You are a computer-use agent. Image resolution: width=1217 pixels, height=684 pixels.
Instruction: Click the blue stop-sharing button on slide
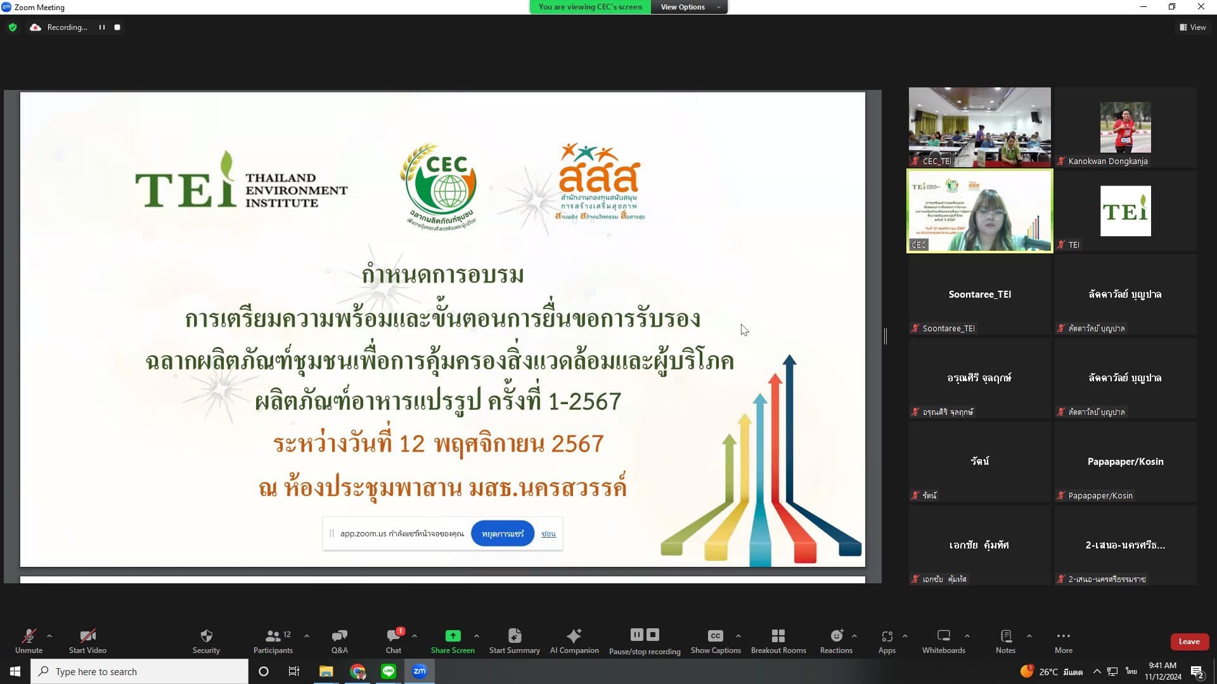click(502, 534)
